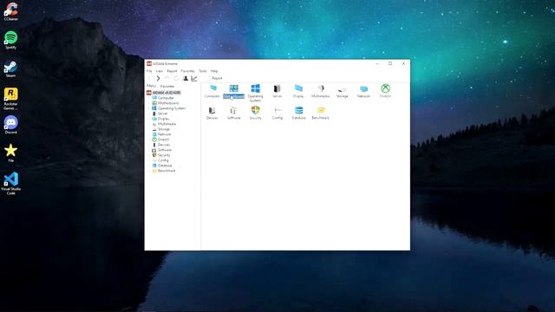Open the highlighted Motherboard icon in main pane
This screenshot has width=555, height=312.
(233, 91)
